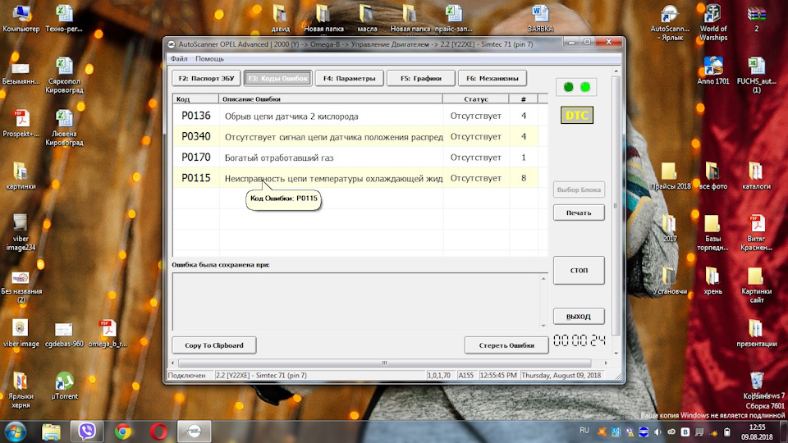This screenshot has height=443, width=788.
Task: Switch to F6: Механизмы tab
Action: click(x=492, y=79)
